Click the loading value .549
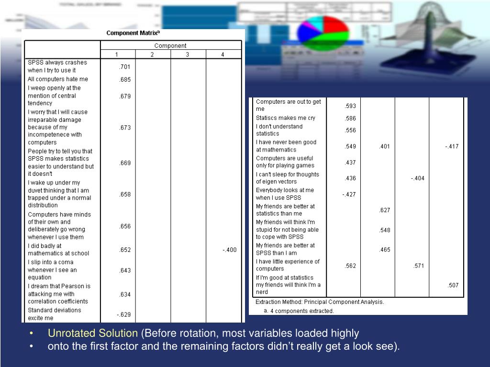 350,146
